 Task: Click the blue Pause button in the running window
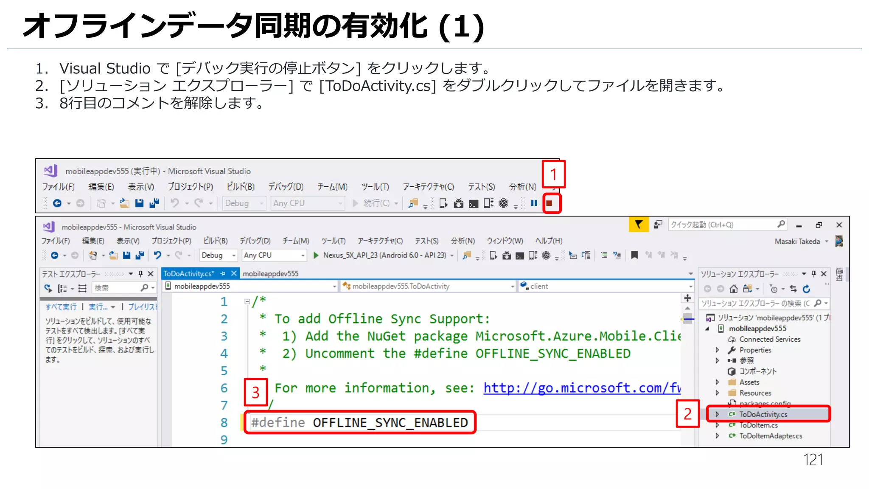[x=534, y=203]
